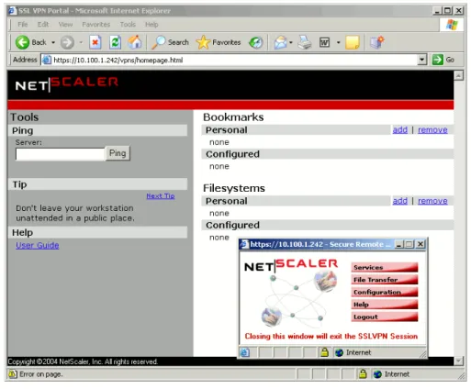Open the History icon in the toolbar

256,42
